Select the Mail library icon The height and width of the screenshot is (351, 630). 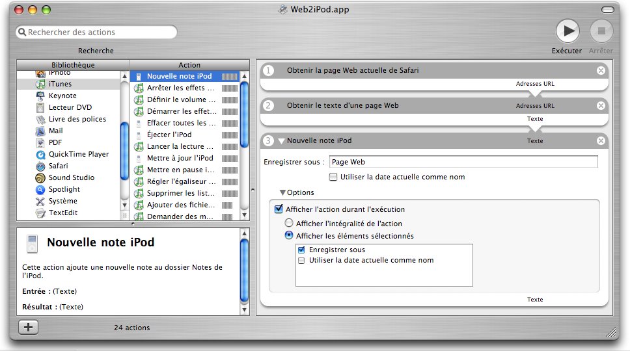click(40, 131)
